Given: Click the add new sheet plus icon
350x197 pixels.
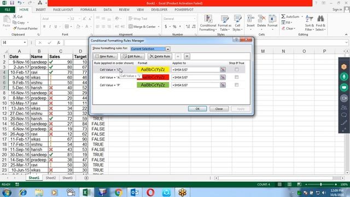Looking at the screenshot, I should (x=86, y=178).
